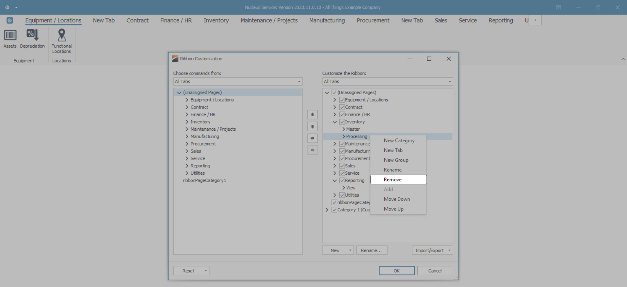Click the Rename... button

pos(372,250)
